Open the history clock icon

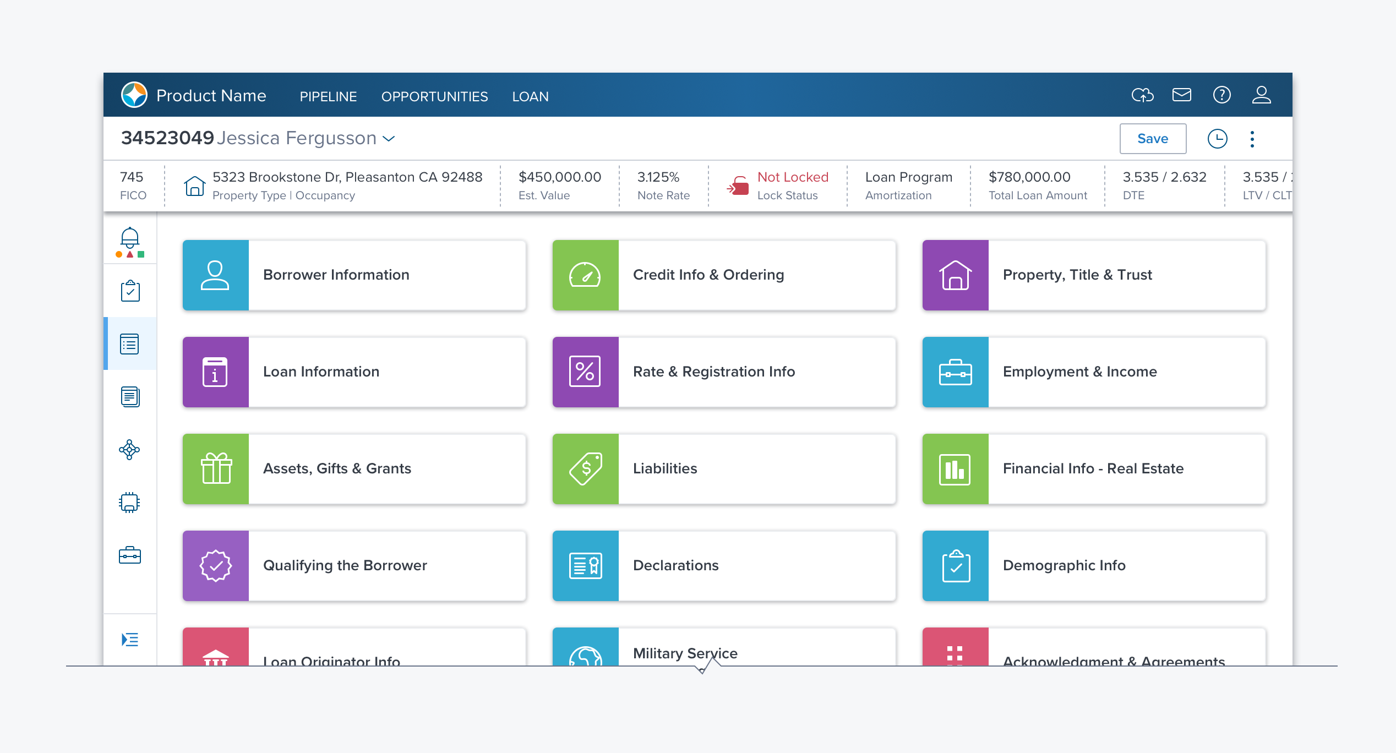click(x=1217, y=139)
